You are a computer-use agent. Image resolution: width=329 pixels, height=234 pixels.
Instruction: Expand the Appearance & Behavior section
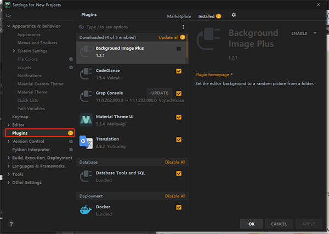(8, 26)
